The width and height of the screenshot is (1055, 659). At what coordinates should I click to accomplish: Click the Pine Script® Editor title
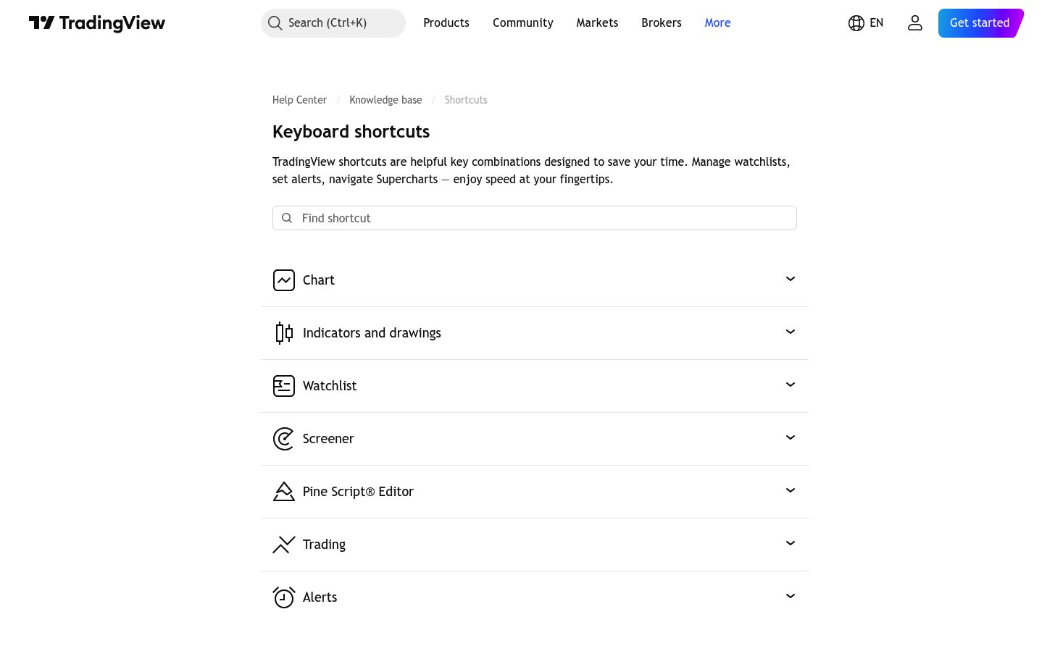click(358, 492)
